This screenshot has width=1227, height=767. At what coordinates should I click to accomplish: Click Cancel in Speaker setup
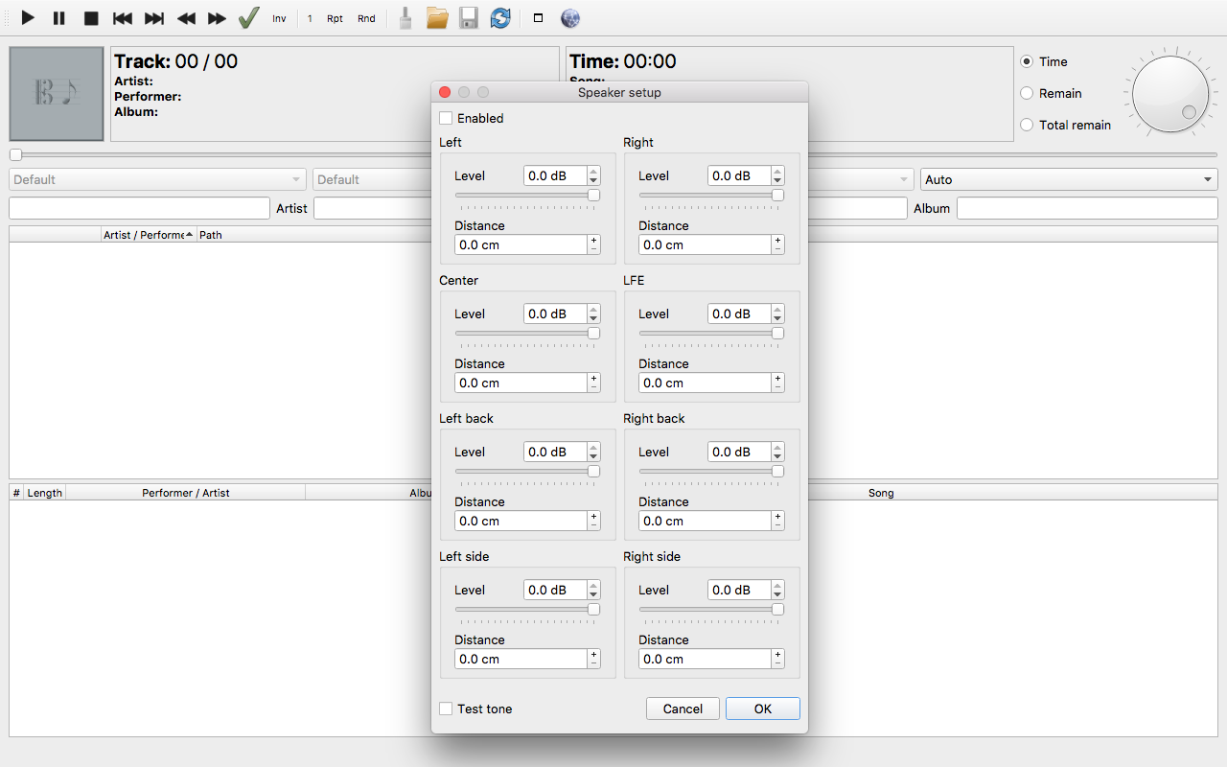point(683,709)
